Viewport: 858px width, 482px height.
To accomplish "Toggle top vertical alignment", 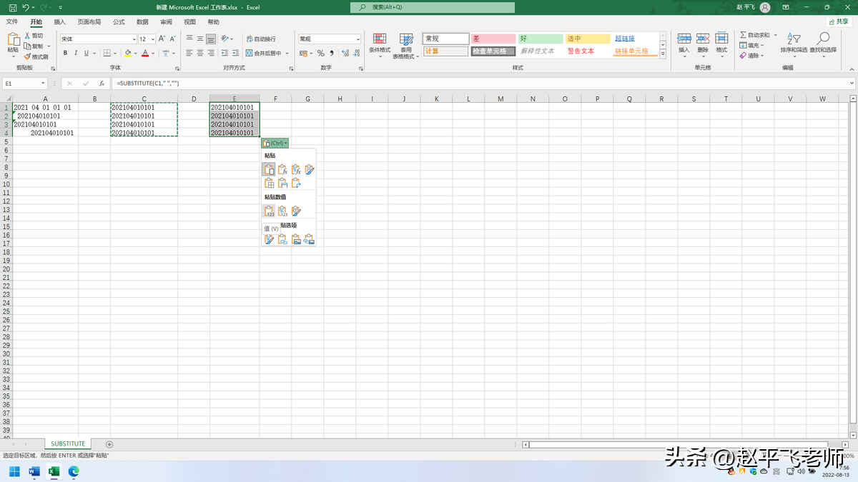I will [189, 39].
